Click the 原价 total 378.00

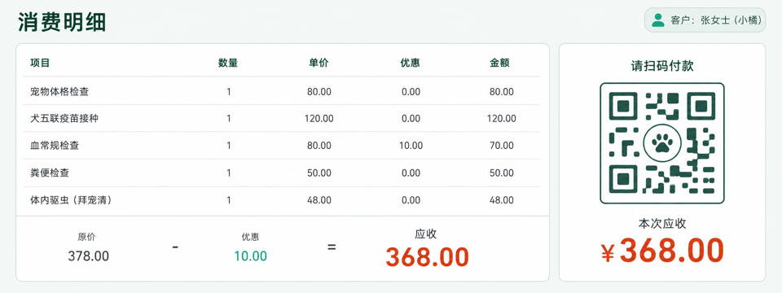coord(88,256)
